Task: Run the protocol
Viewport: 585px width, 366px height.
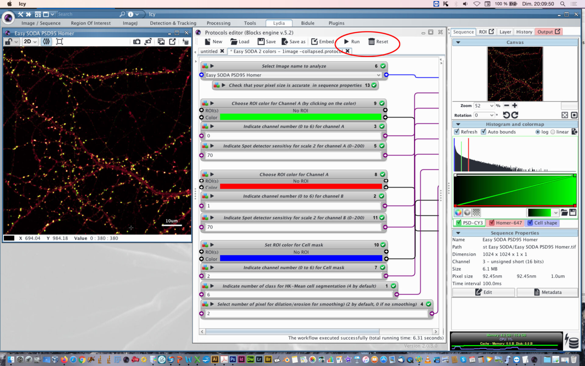Action: pyautogui.click(x=352, y=41)
